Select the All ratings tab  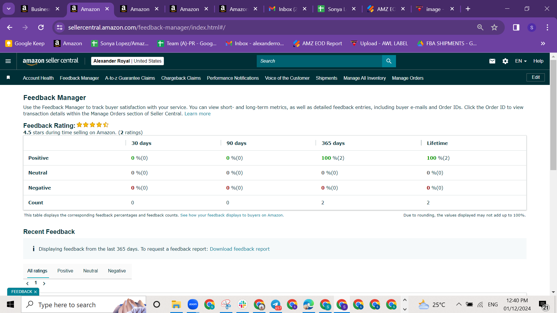coord(37,271)
